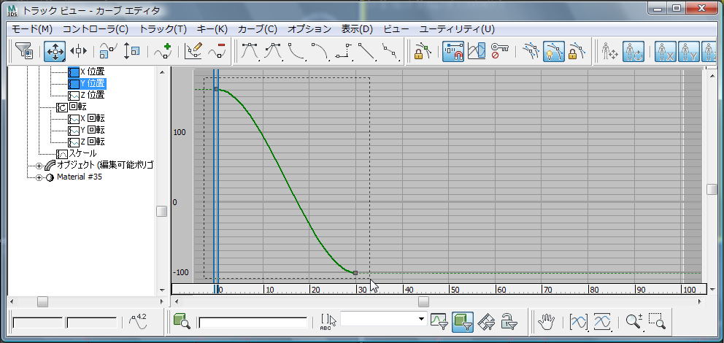The width and height of the screenshot is (724, 343).
Task: Click the track name search field
Action: [253, 323]
